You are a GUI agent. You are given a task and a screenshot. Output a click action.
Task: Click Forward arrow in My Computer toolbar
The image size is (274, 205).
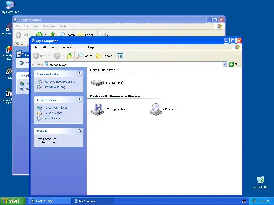57,56
